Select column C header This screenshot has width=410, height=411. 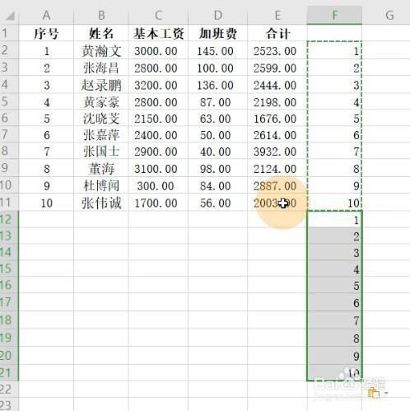158,16
